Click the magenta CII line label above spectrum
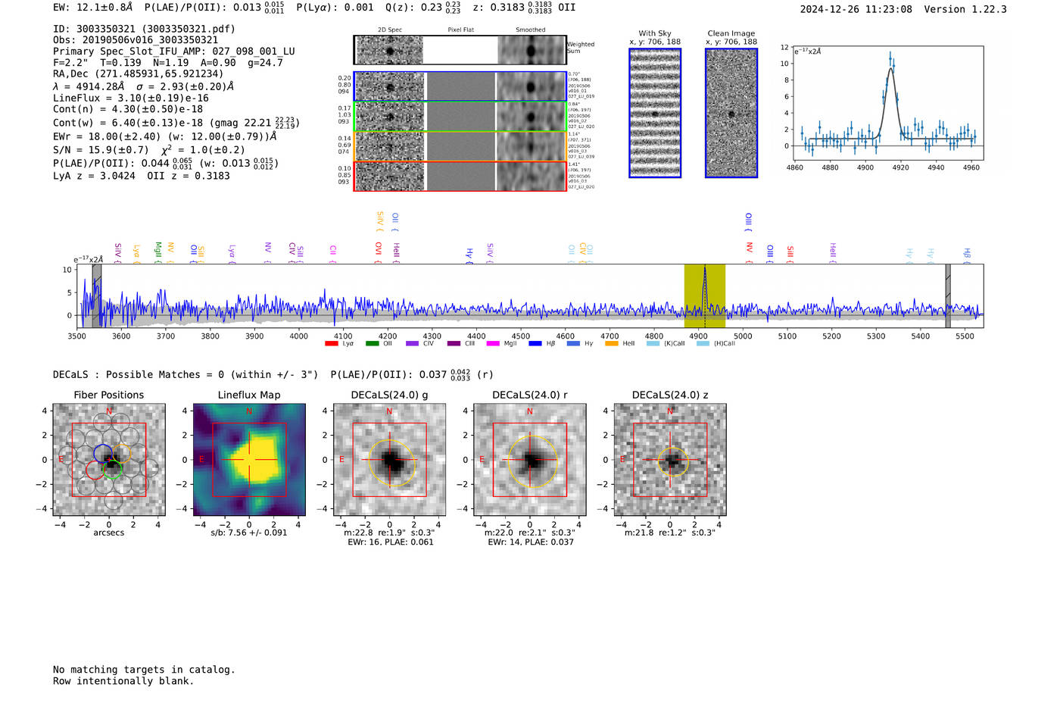This screenshot has height=722, width=1060. pyautogui.click(x=333, y=253)
